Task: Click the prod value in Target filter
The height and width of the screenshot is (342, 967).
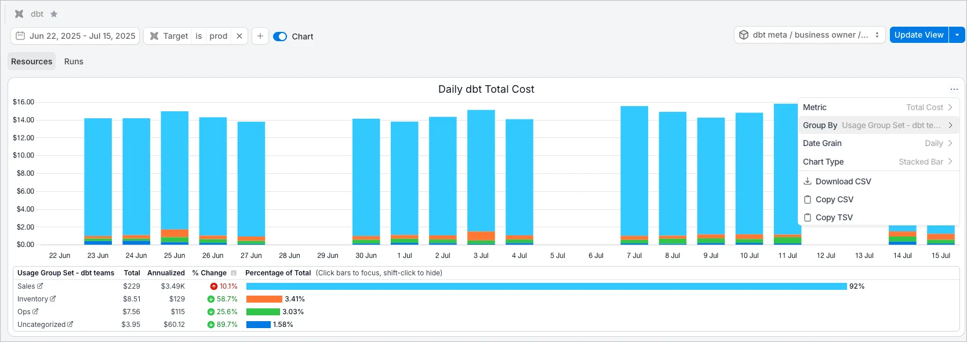Action: pyautogui.click(x=219, y=36)
